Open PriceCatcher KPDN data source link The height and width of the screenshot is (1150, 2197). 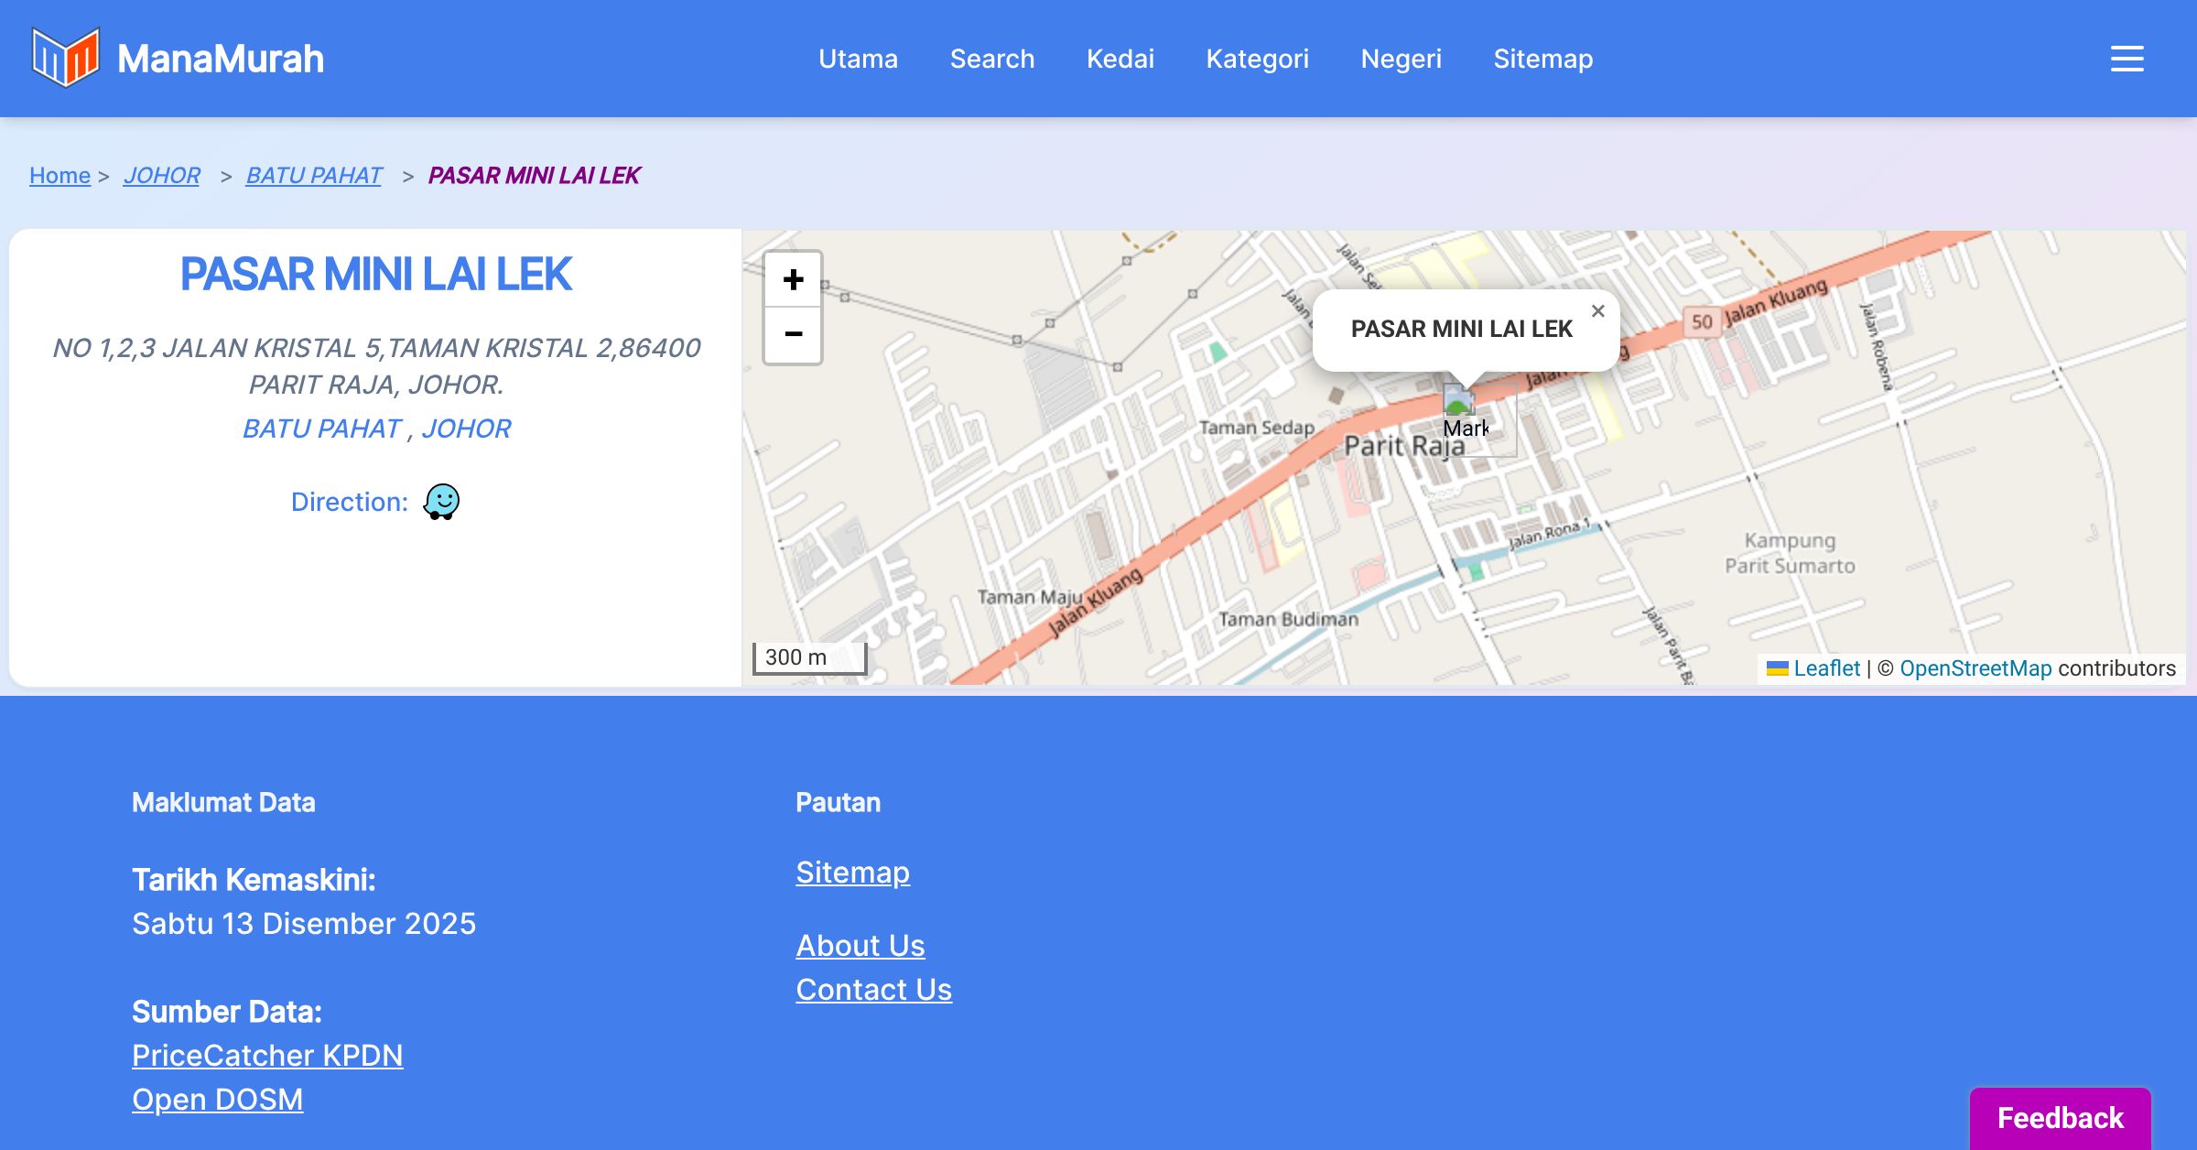[267, 1055]
